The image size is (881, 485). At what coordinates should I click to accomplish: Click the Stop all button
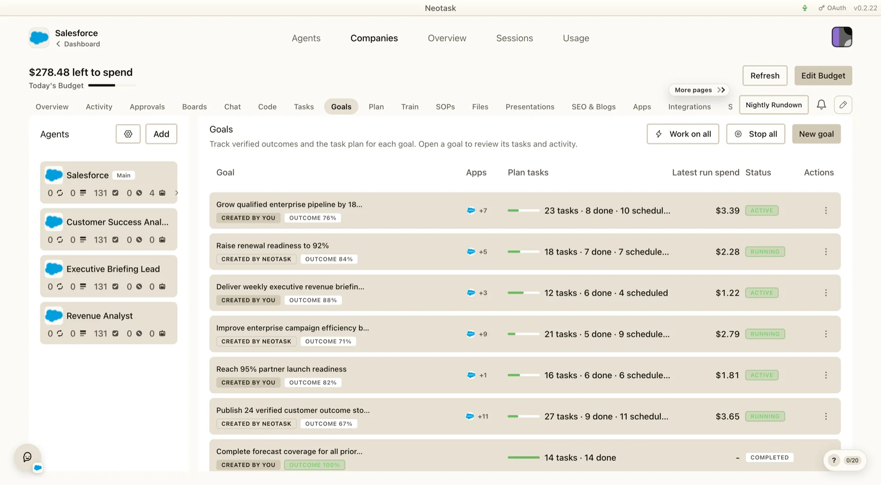coord(755,134)
